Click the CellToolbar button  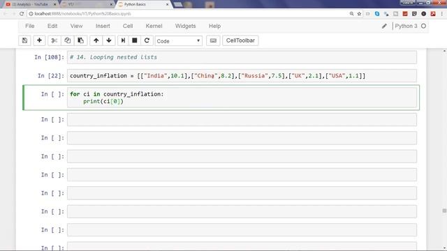(x=240, y=40)
